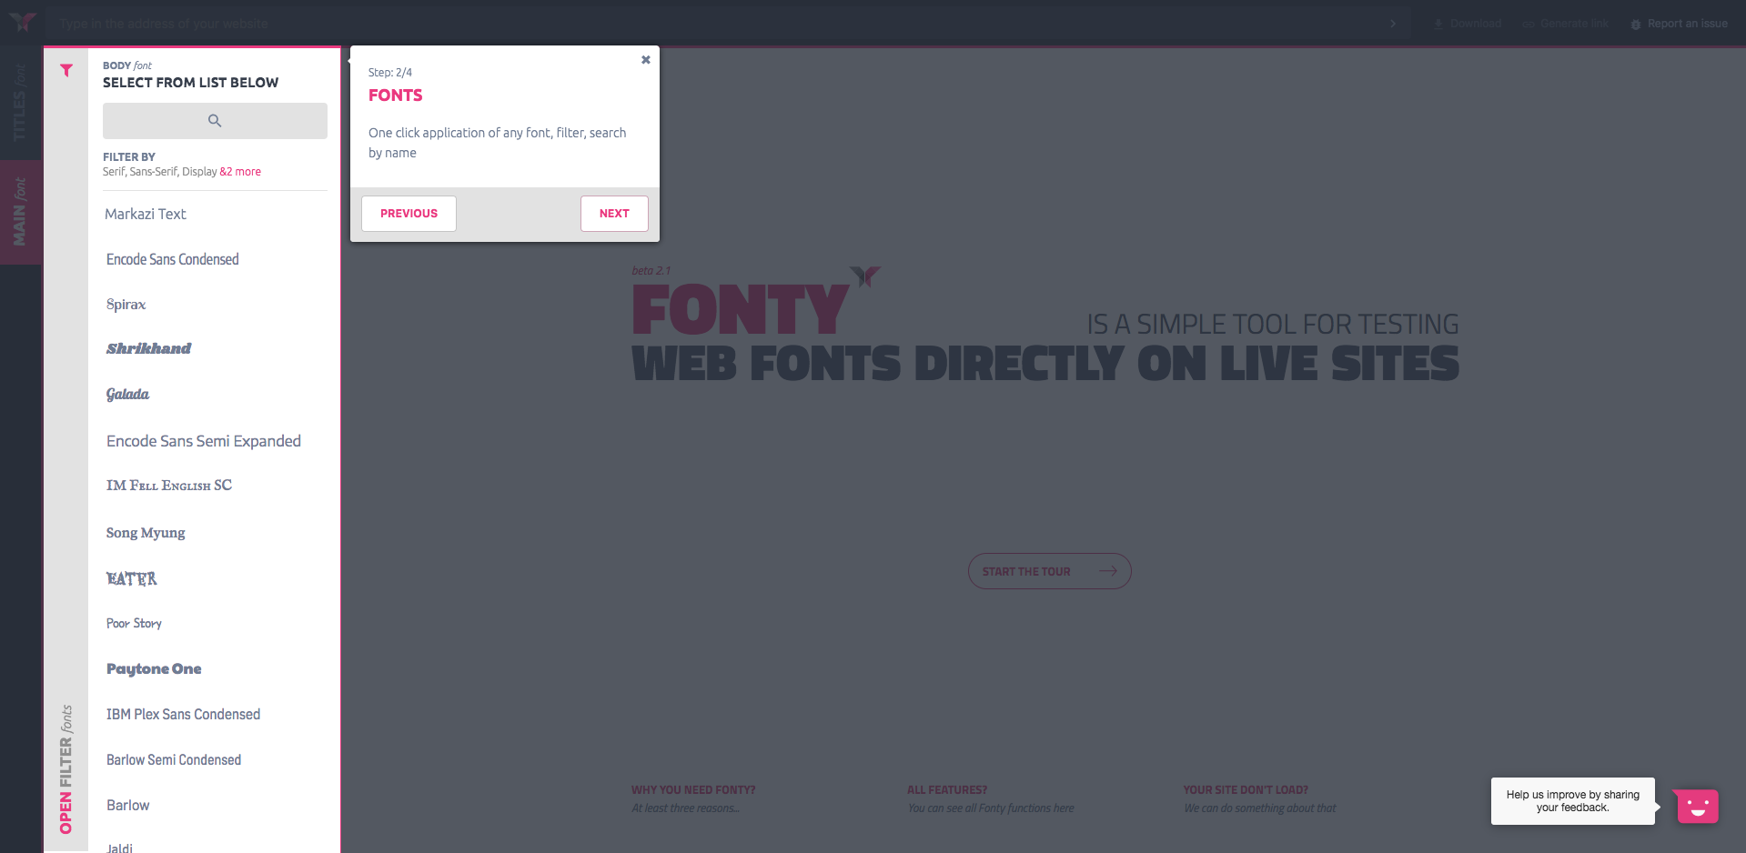Open the feedback chat smiley widget
The height and width of the screenshot is (853, 1746).
pyautogui.click(x=1697, y=806)
